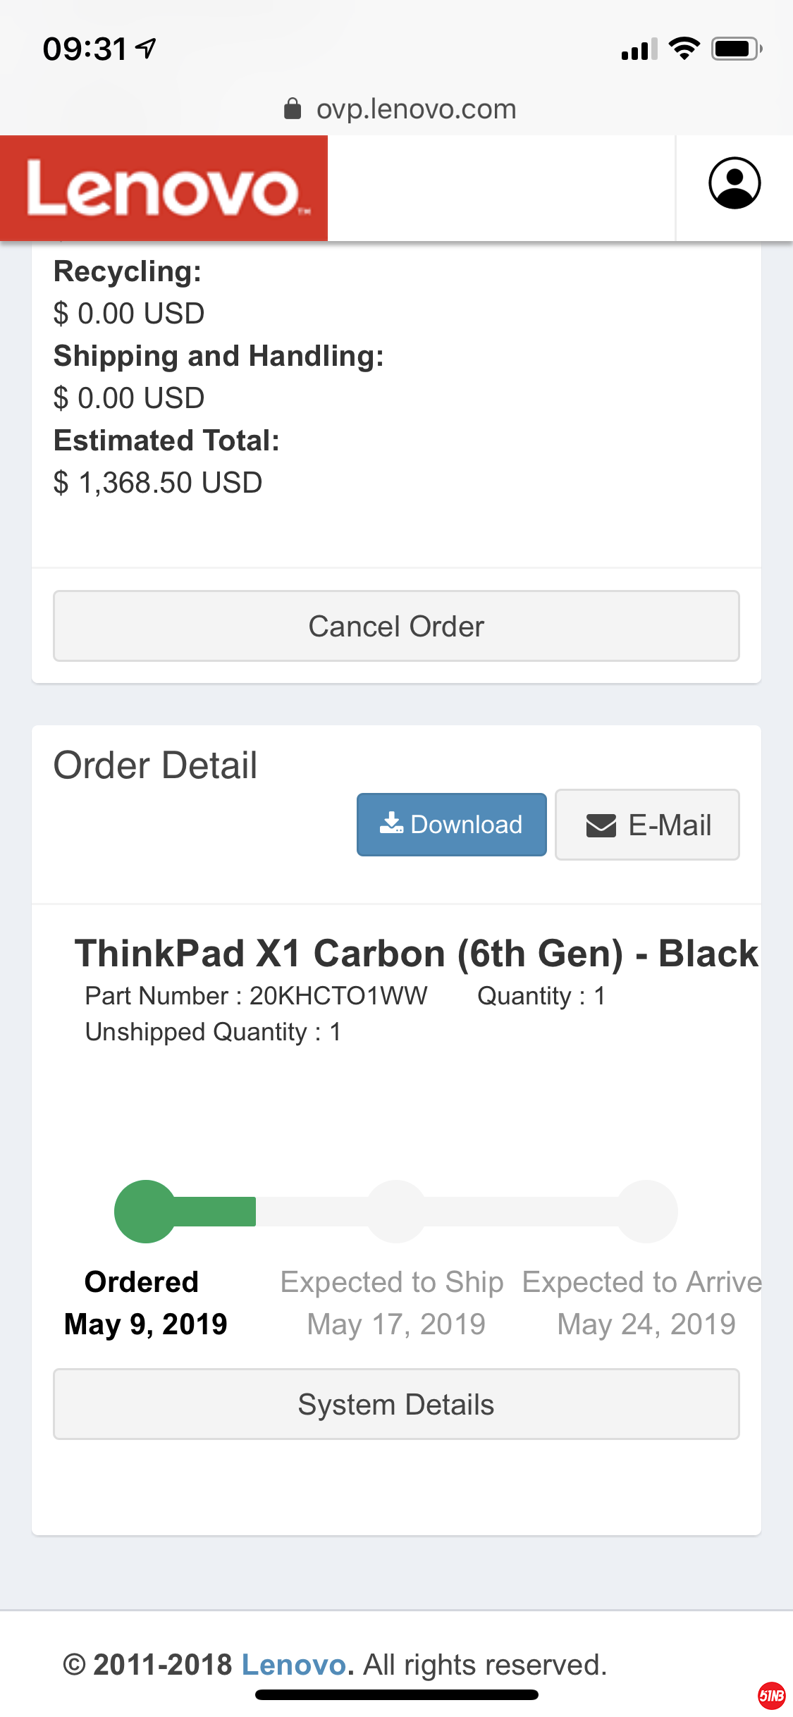Open the user account profile icon
The image size is (793, 1717).
734,183
